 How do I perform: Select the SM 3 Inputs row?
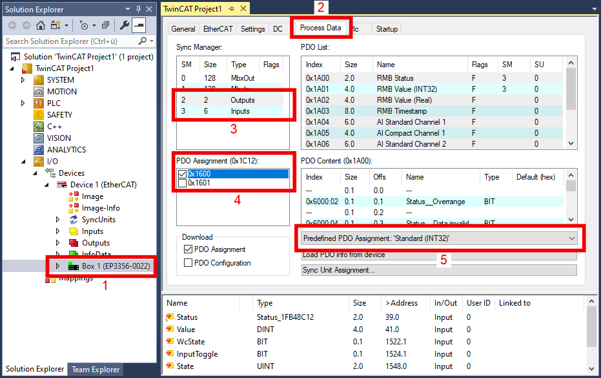(232, 111)
